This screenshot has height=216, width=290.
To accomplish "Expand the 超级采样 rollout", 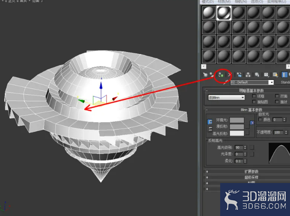I will click(251, 177).
